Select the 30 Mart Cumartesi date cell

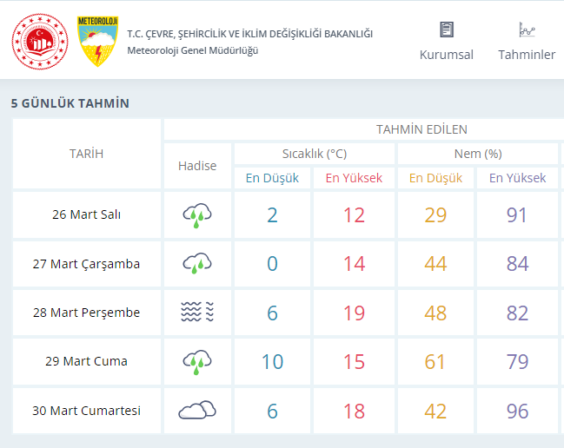tap(86, 411)
